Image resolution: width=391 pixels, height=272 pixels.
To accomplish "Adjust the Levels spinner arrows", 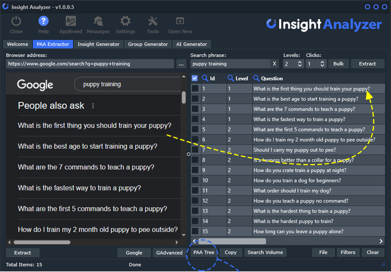I will [x=300, y=64].
